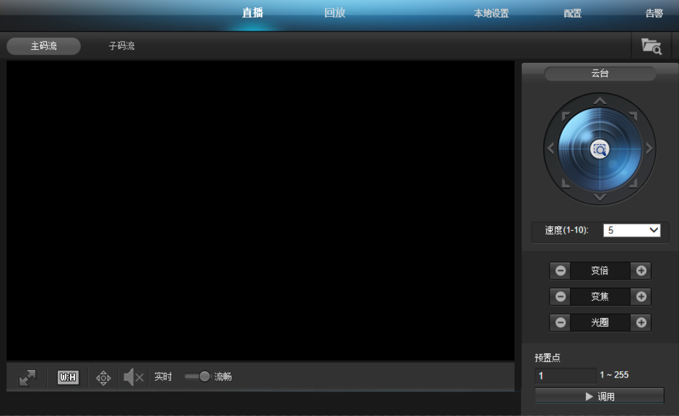Adjust focus with the 变焦 minus icon
The height and width of the screenshot is (416, 679).
coord(559,296)
